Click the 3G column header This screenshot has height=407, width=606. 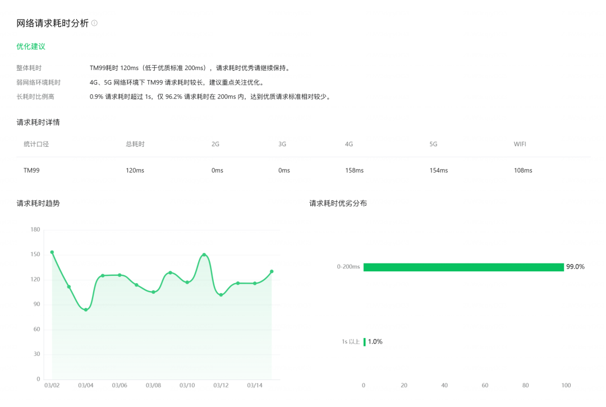point(282,144)
